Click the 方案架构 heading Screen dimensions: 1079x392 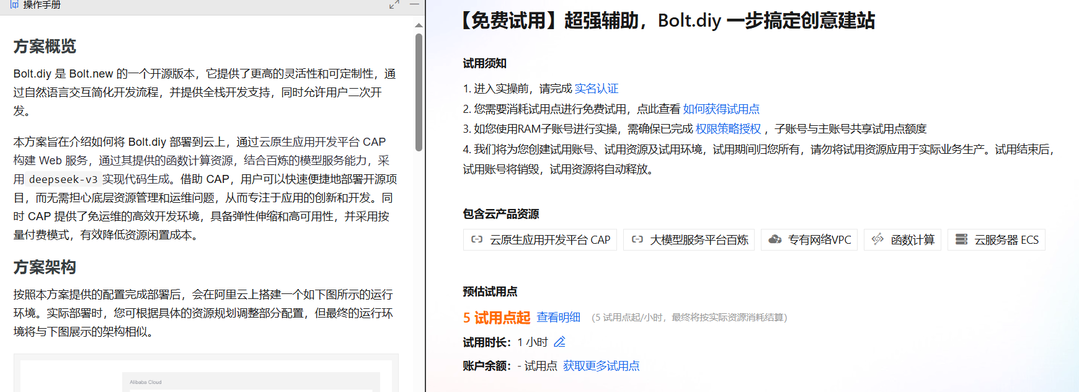(x=45, y=267)
